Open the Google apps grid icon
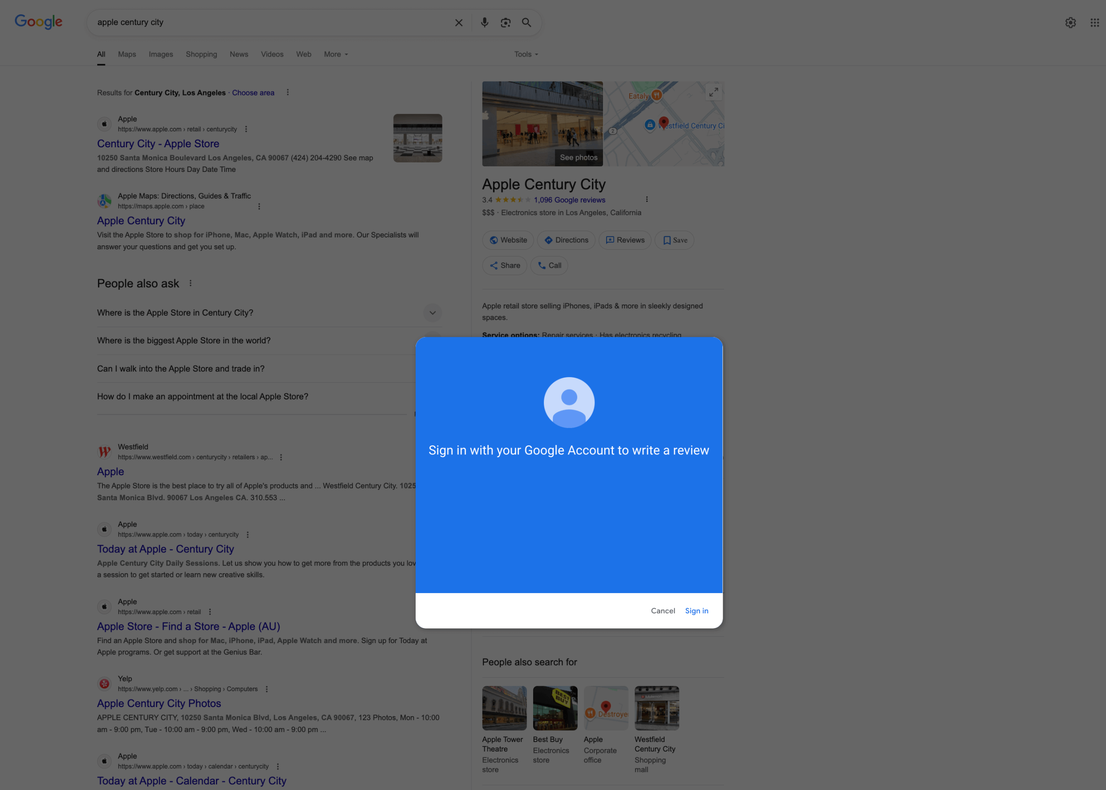This screenshot has width=1106, height=790. click(1094, 22)
